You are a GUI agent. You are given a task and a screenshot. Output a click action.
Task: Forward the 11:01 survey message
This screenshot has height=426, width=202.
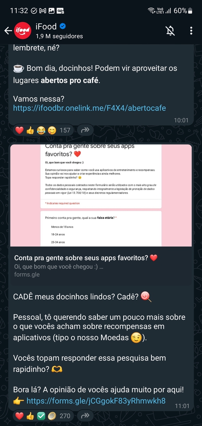click(x=85, y=415)
